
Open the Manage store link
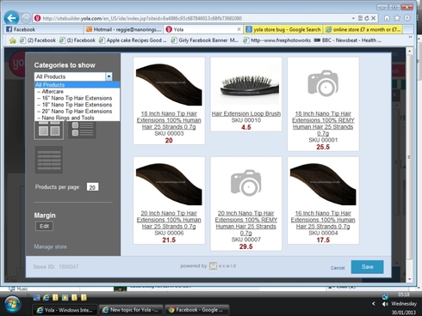pyautogui.click(x=50, y=246)
